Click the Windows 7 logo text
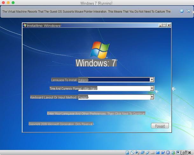Image resolution: width=194 pixels, height=155 pixels. [x=96, y=63]
